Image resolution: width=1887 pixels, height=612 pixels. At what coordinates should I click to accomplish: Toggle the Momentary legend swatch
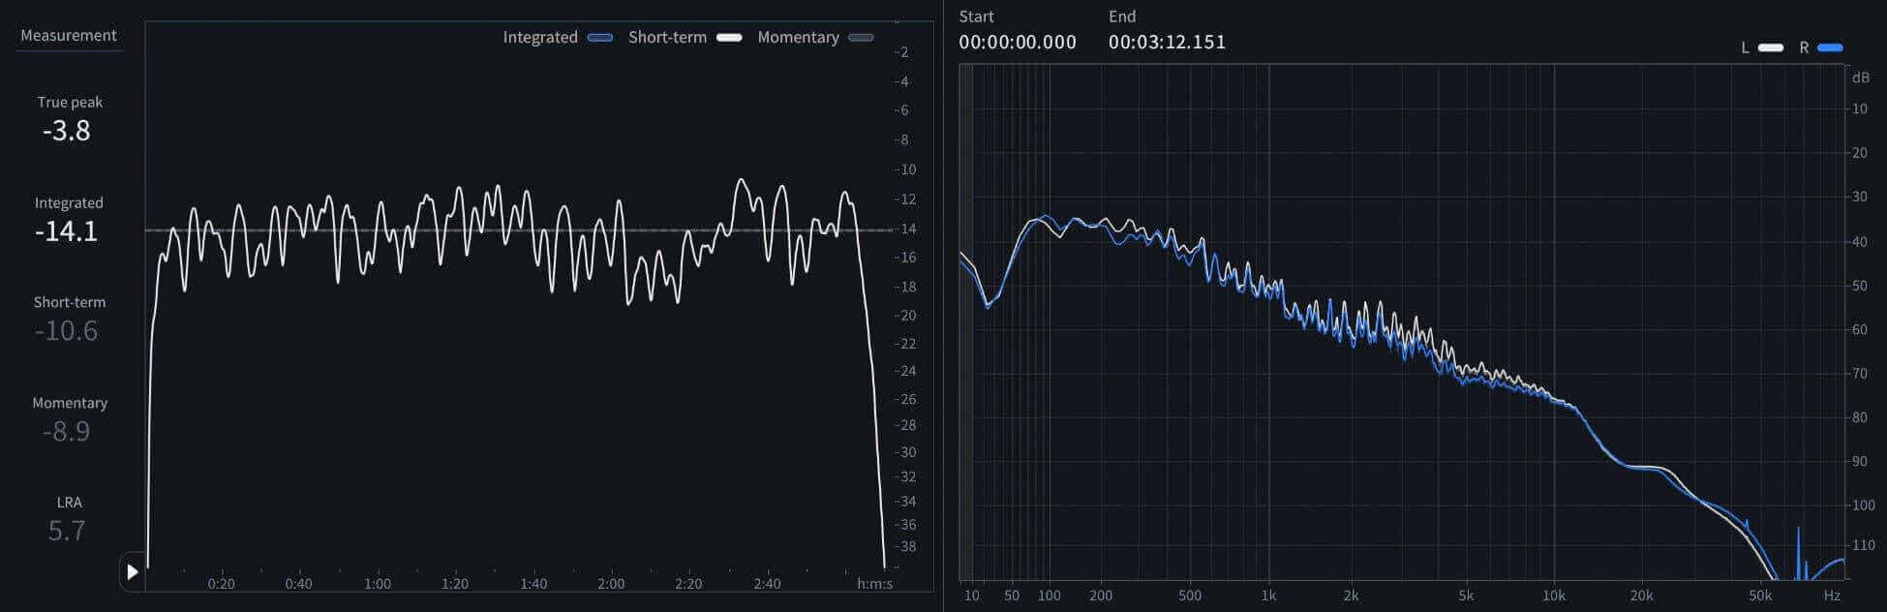point(861,38)
